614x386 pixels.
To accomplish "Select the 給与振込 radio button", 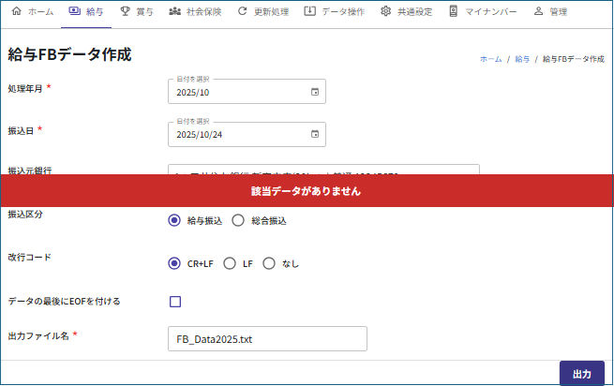I will [173, 221].
